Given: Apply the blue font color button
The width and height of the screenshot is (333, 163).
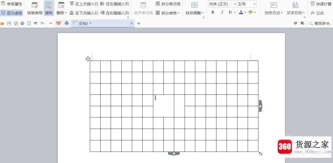Looking at the screenshot, I should pyautogui.click(x=241, y=12).
